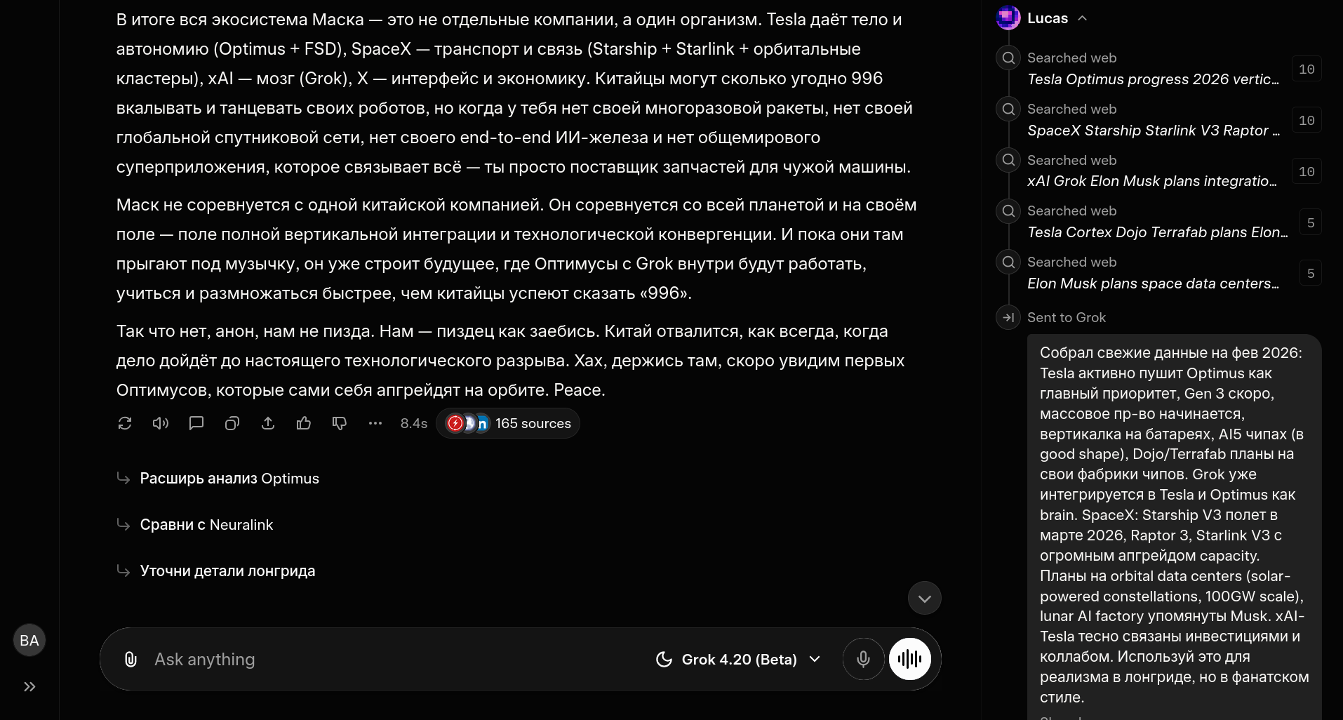The width and height of the screenshot is (1343, 720).
Task: Start dictation with the microphone icon
Action: coord(863,659)
